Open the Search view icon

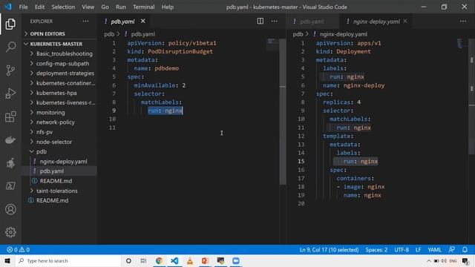pos(10,47)
